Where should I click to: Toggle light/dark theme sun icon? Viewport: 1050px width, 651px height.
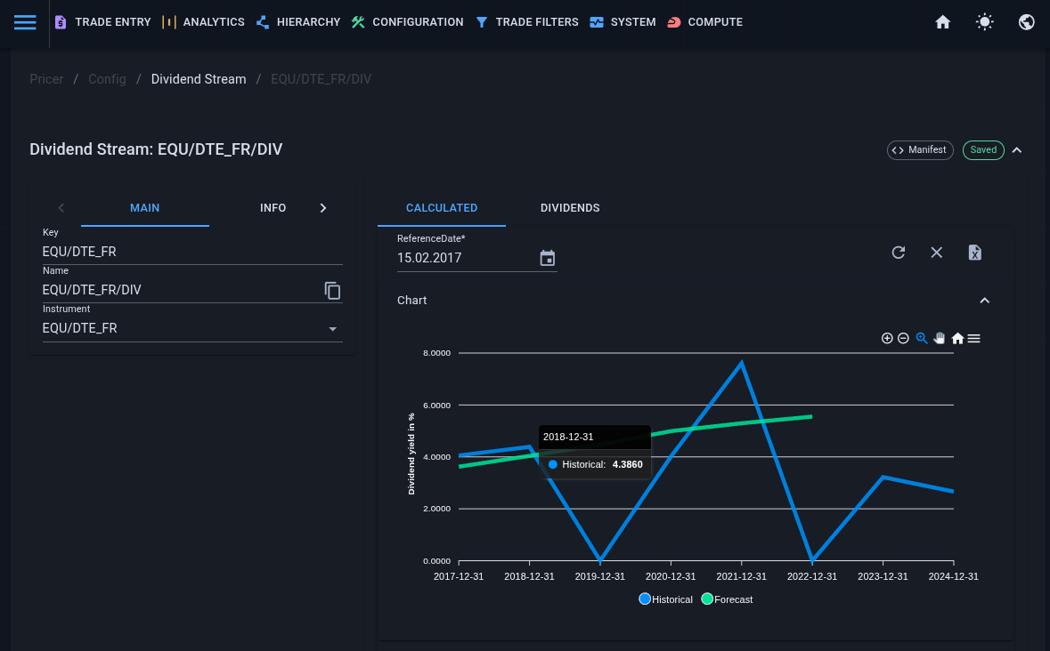coord(984,22)
